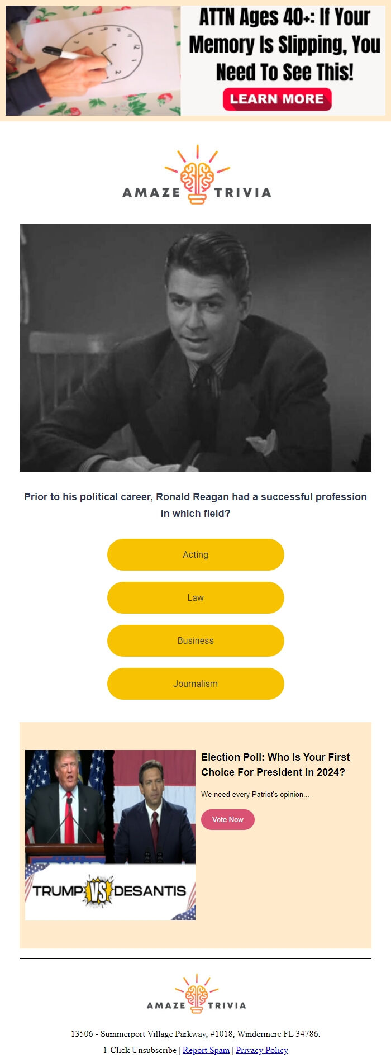The width and height of the screenshot is (391, 1063).
Task: Choose Business as your answer
Action: click(x=195, y=640)
